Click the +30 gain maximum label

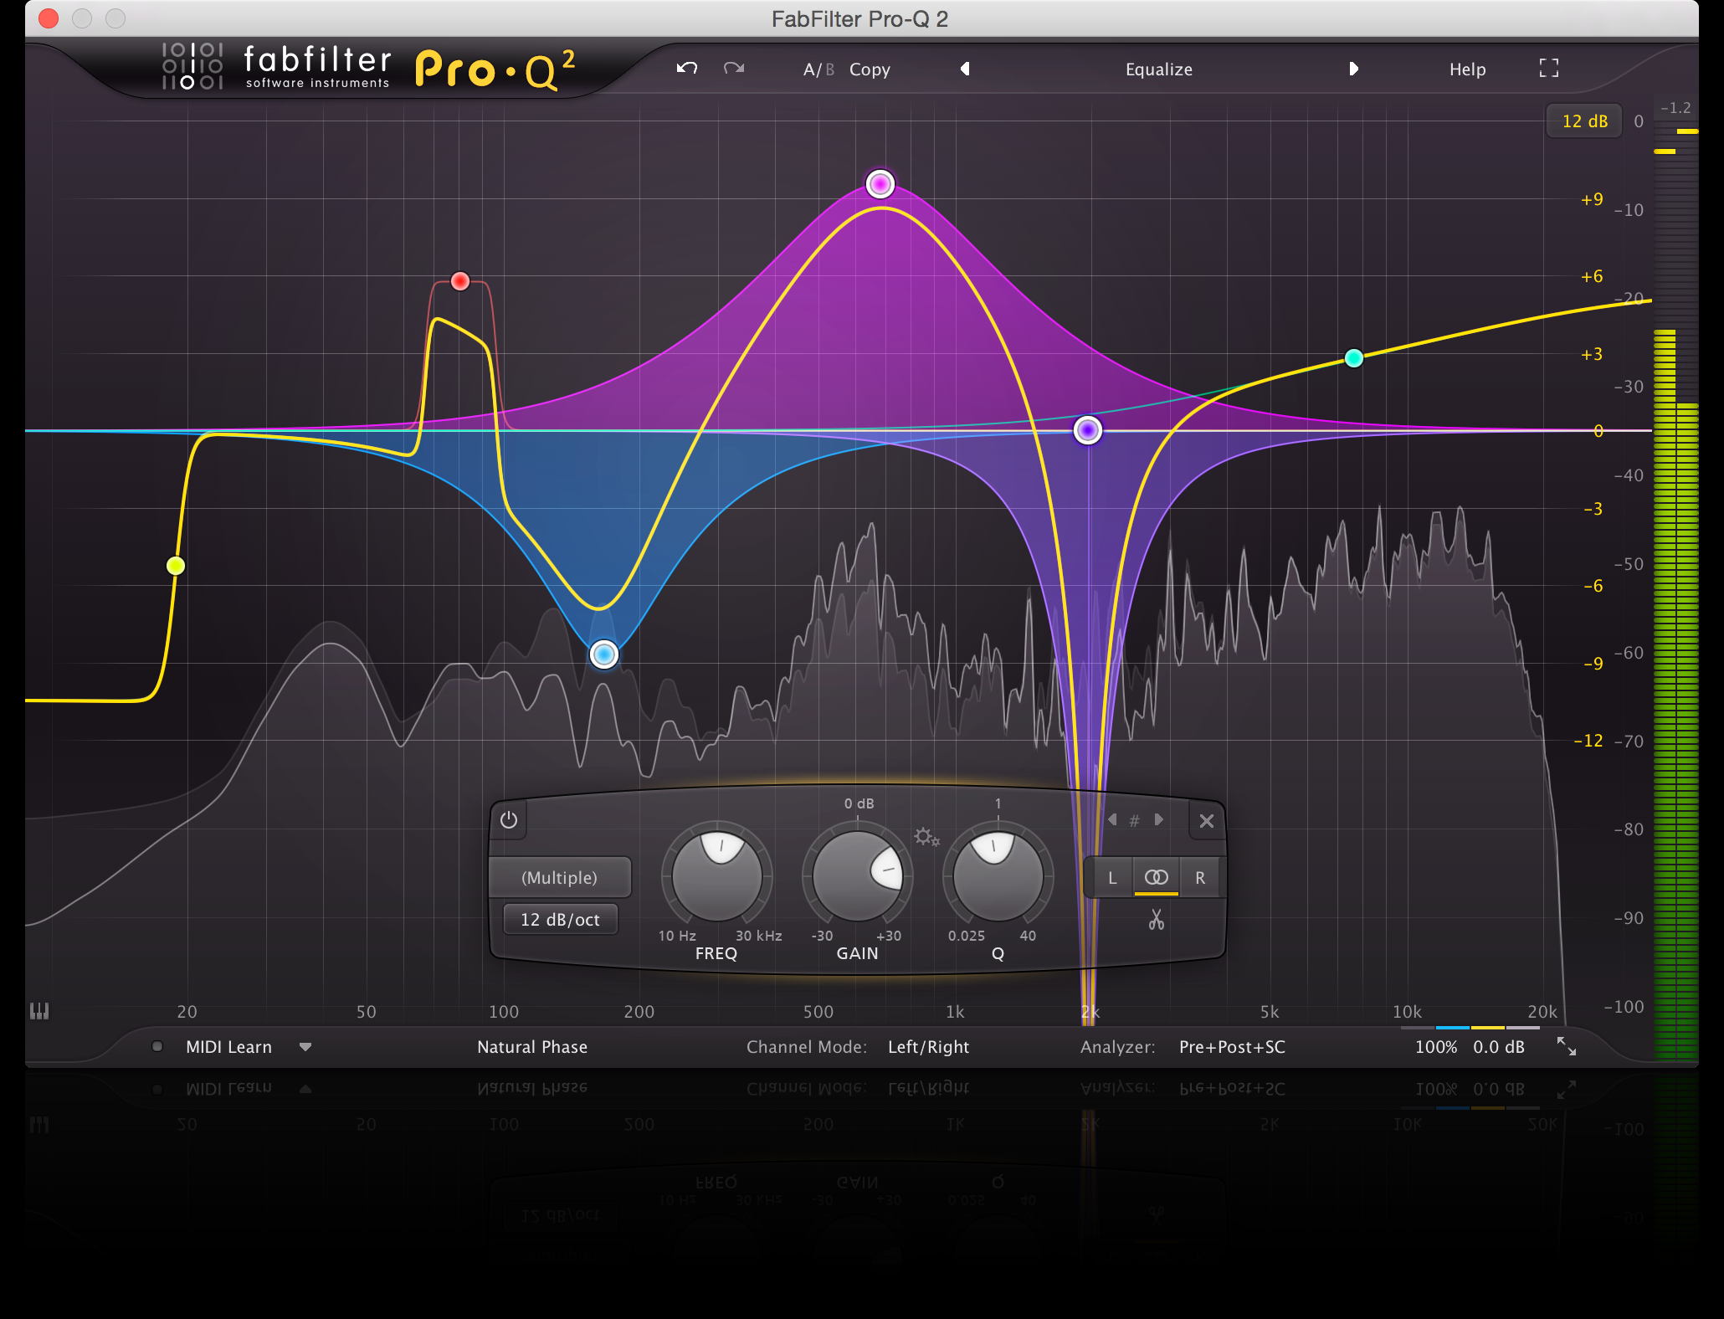pos(888,936)
